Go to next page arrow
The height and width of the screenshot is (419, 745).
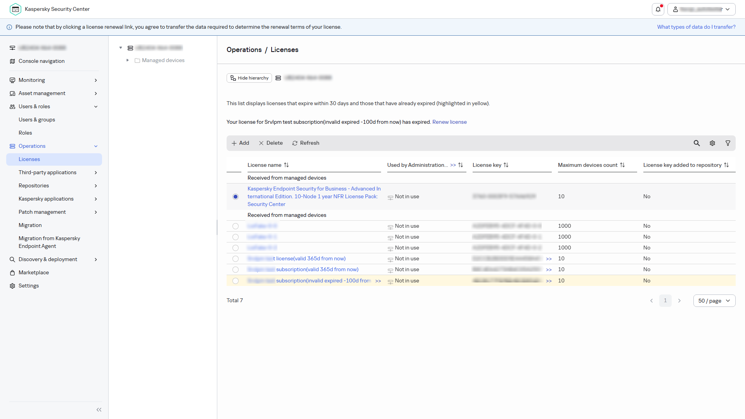tap(679, 301)
